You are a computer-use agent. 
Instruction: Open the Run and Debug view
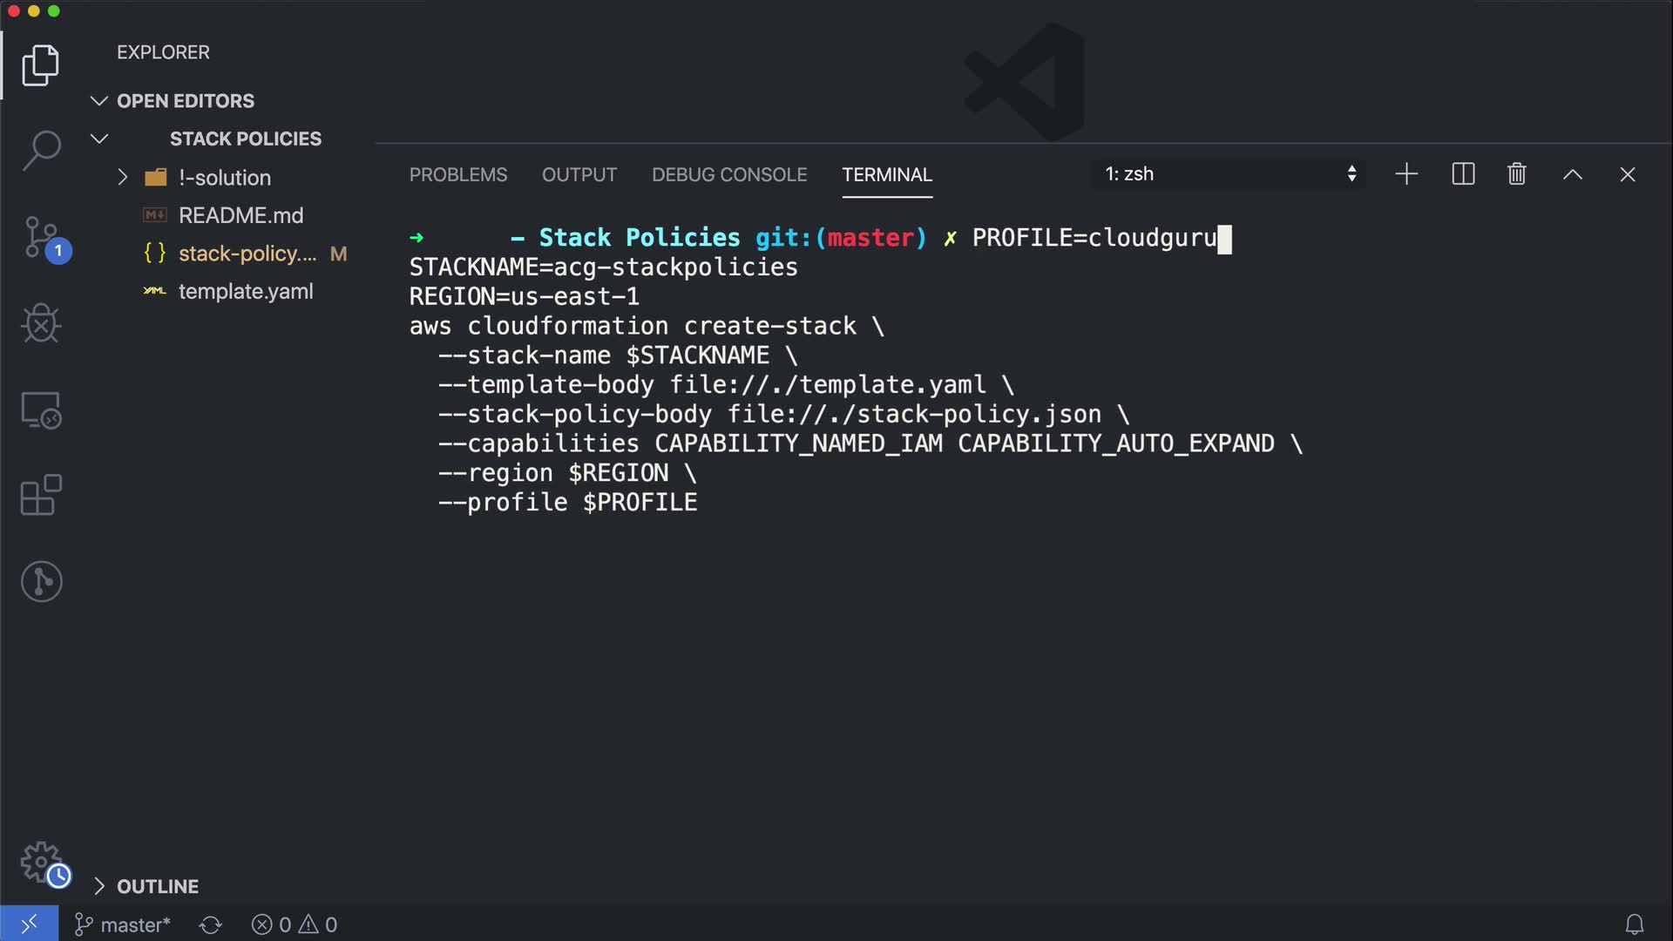click(x=40, y=323)
